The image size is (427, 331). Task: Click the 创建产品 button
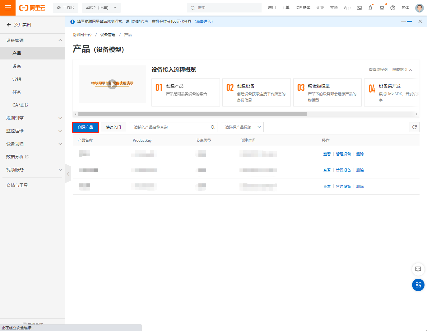(x=85, y=127)
